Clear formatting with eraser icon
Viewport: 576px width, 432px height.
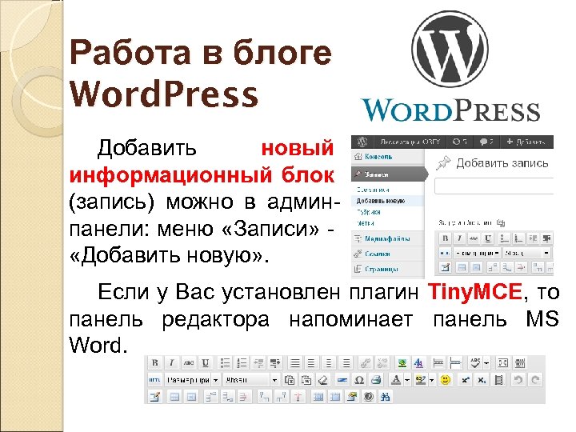(x=323, y=380)
